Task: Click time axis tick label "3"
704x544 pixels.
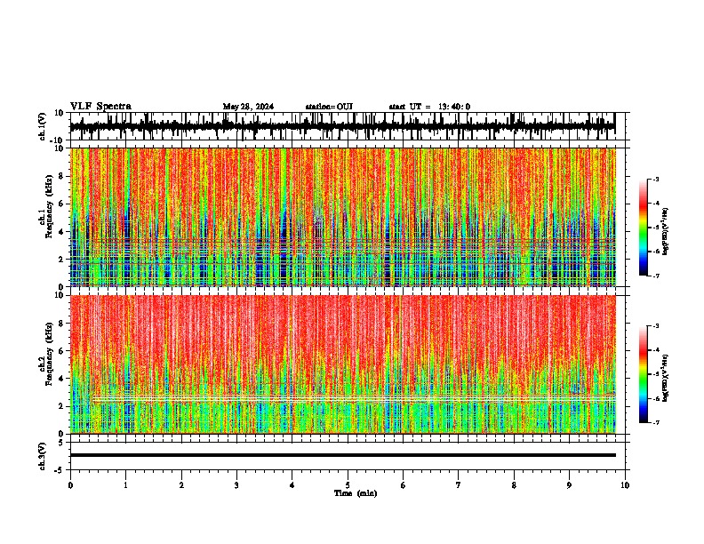Action: click(x=236, y=485)
